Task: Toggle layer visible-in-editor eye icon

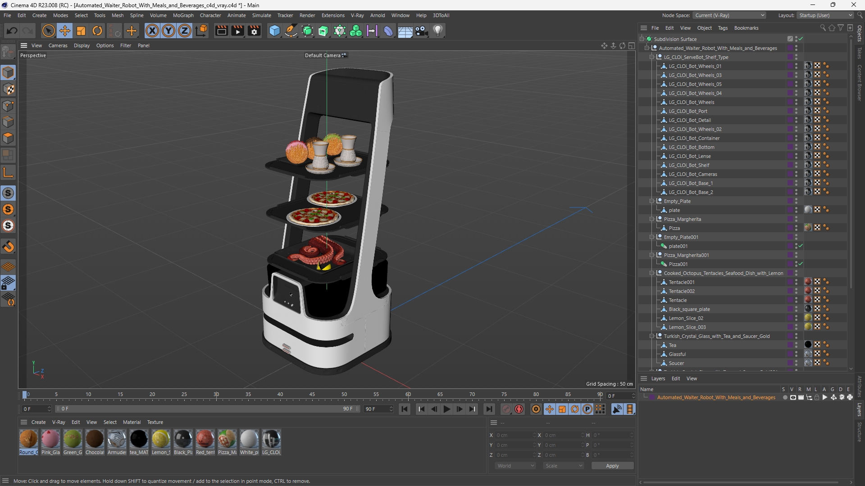Action: tap(793, 397)
